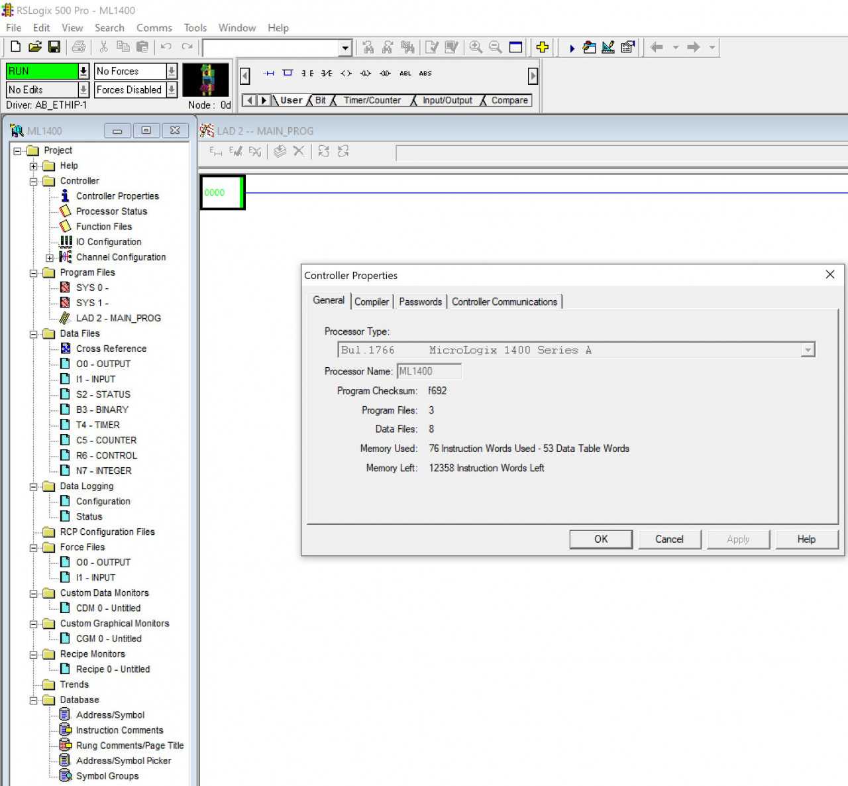Click the Print toolbar icon
The height and width of the screenshot is (786, 848).
pyautogui.click(x=79, y=47)
